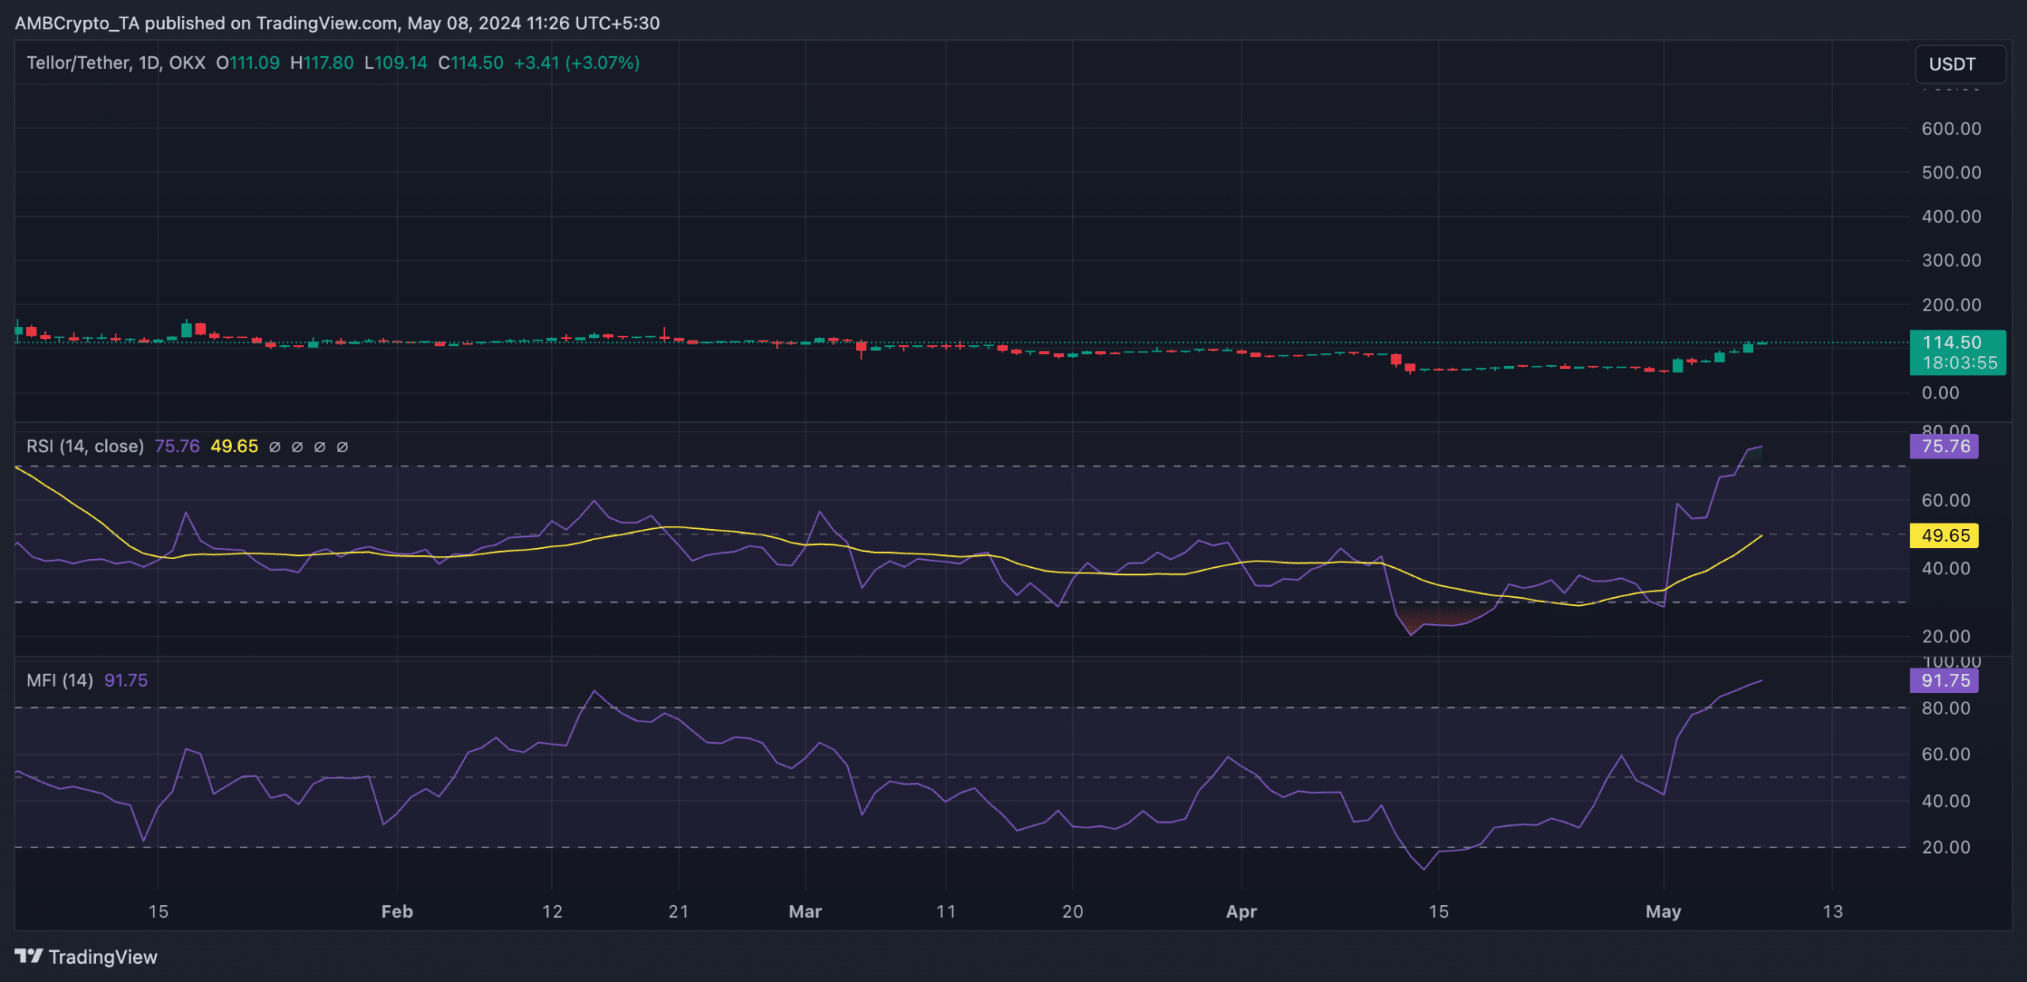Click the Tellor/Tether, 1D, OKX symbol title

pyautogui.click(x=116, y=63)
